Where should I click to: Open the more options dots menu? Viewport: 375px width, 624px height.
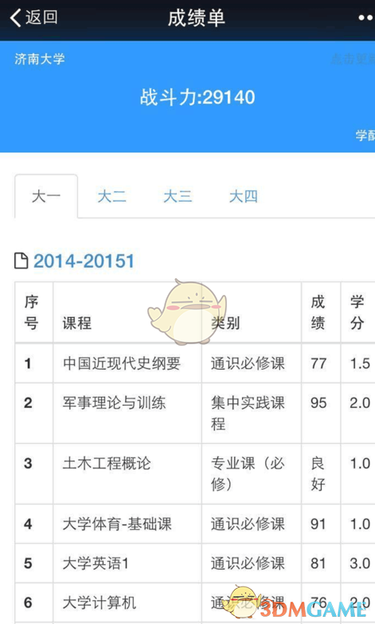coord(366,18)
